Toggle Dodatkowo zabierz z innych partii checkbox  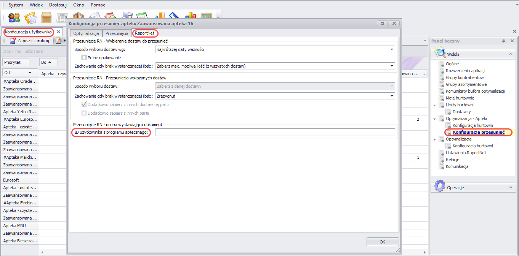(84, 113)
